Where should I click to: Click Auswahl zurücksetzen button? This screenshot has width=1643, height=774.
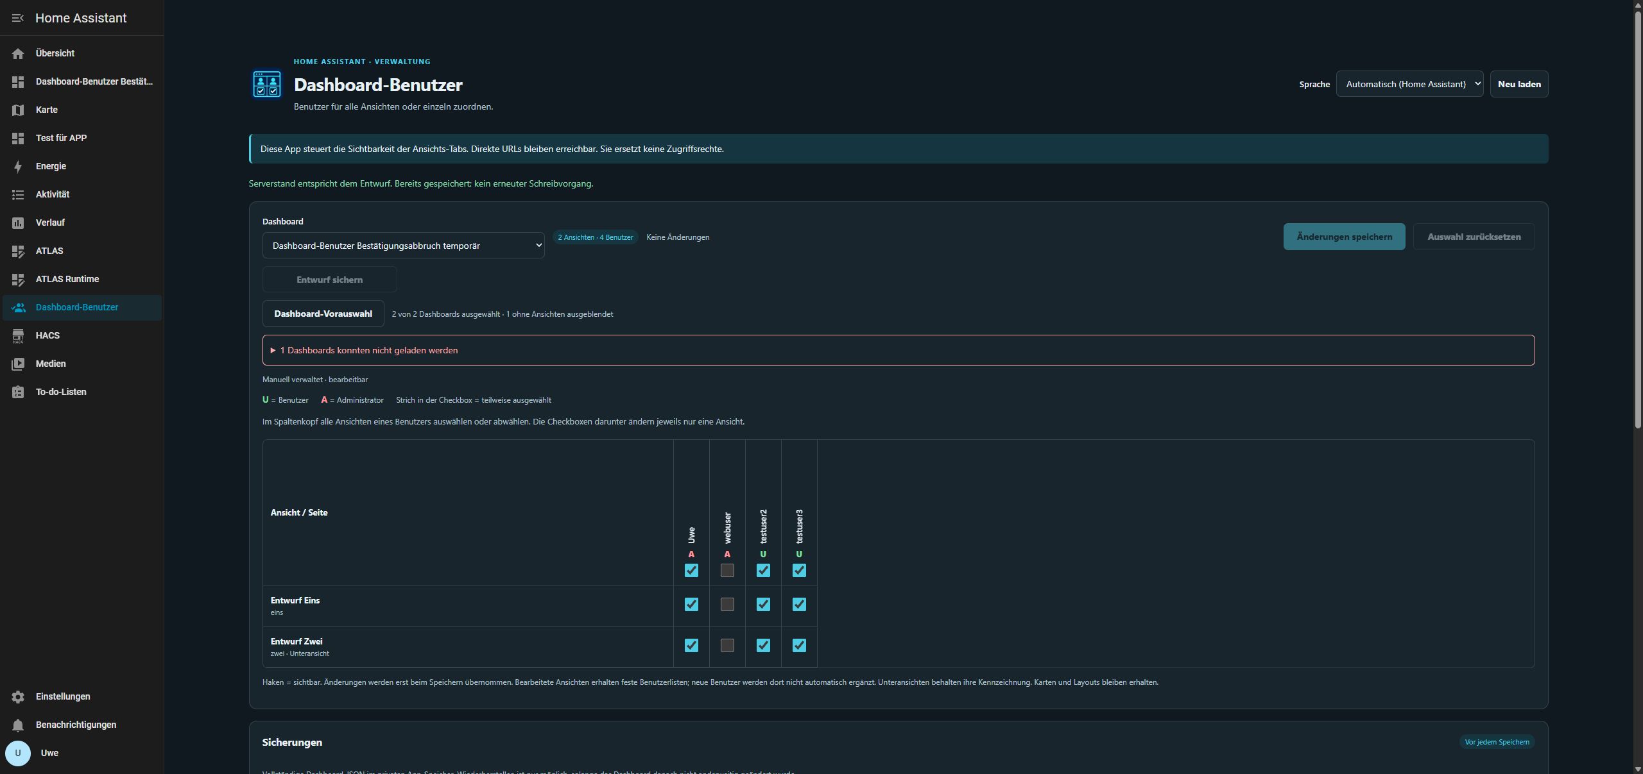point(1474,237)
